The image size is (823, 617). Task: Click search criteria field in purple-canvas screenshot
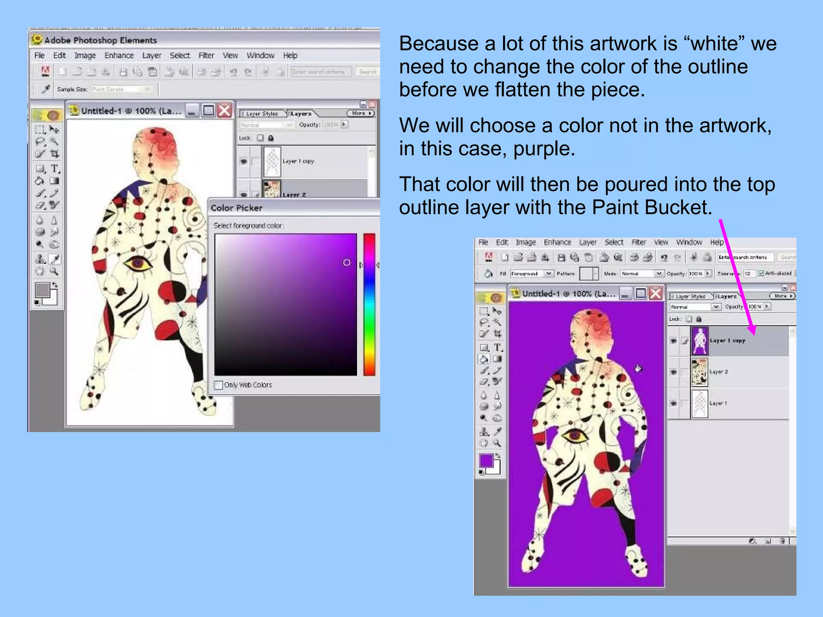tap(746, 257)
